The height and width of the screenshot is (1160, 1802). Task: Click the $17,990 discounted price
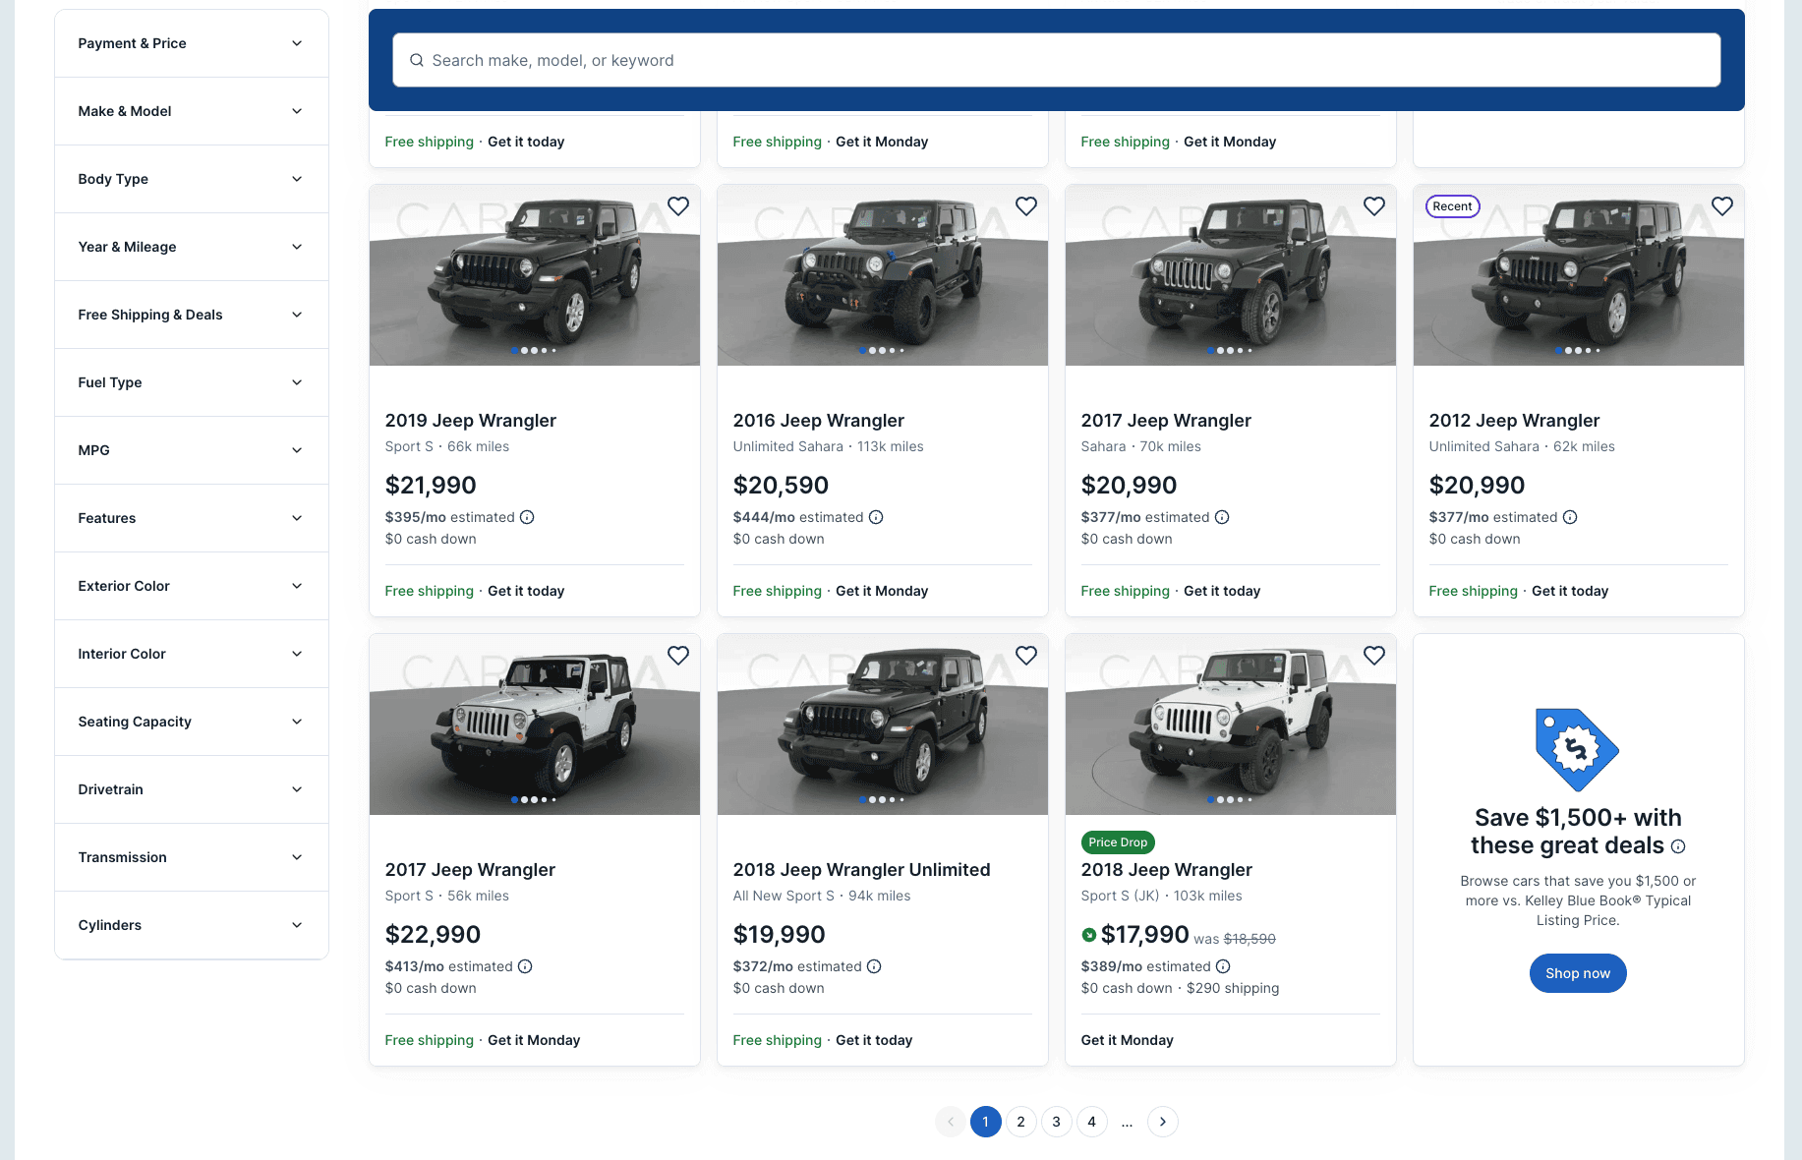click(1145, 935)
